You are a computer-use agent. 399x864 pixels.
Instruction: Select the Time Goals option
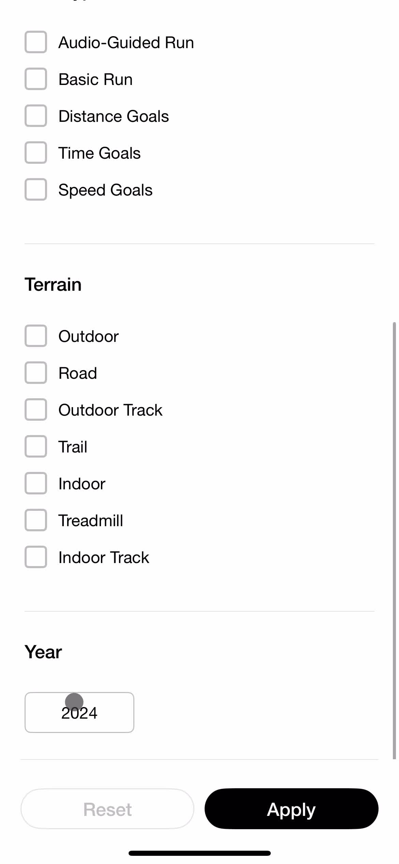coord(35,153)
